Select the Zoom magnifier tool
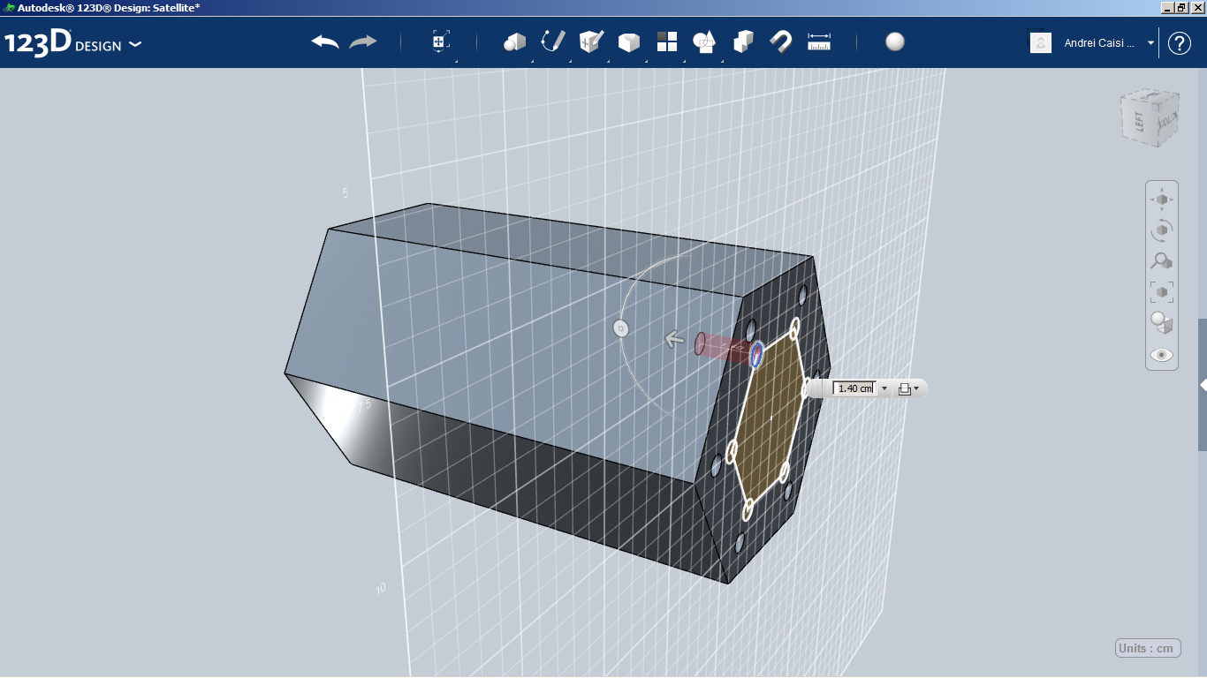Image resolution: width=1207 pixels, height=678 pixels. tap(1162, 261)
